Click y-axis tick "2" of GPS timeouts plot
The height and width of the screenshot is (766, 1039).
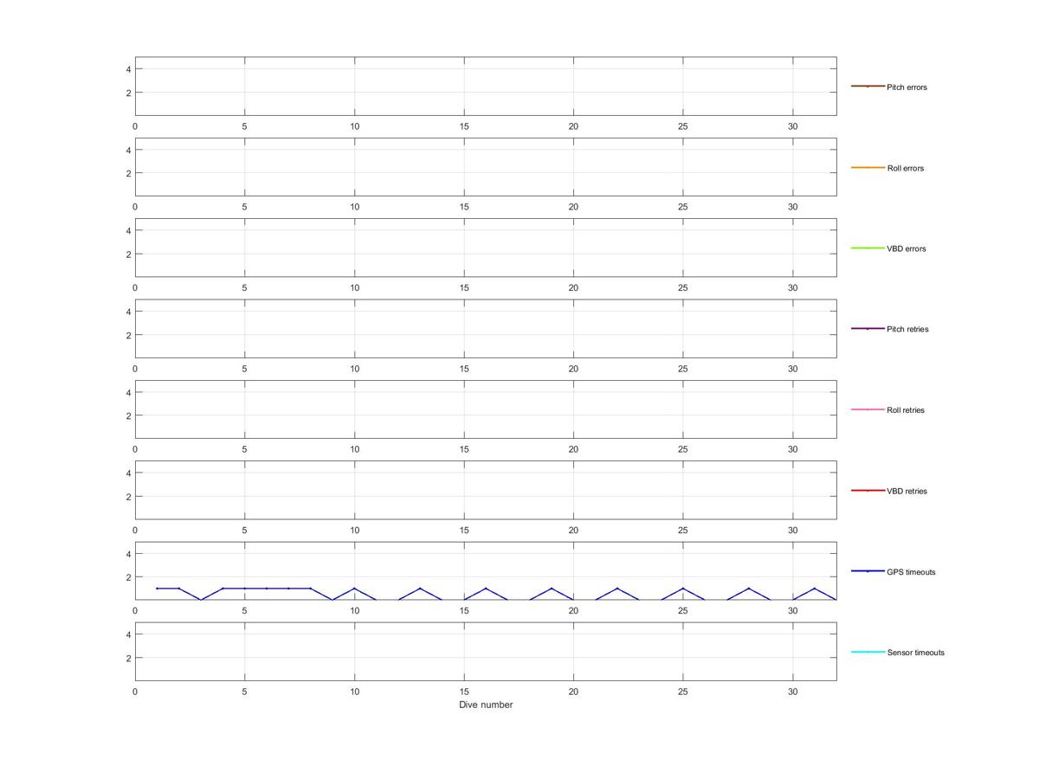pyautogui.click(x=128, y=577)
